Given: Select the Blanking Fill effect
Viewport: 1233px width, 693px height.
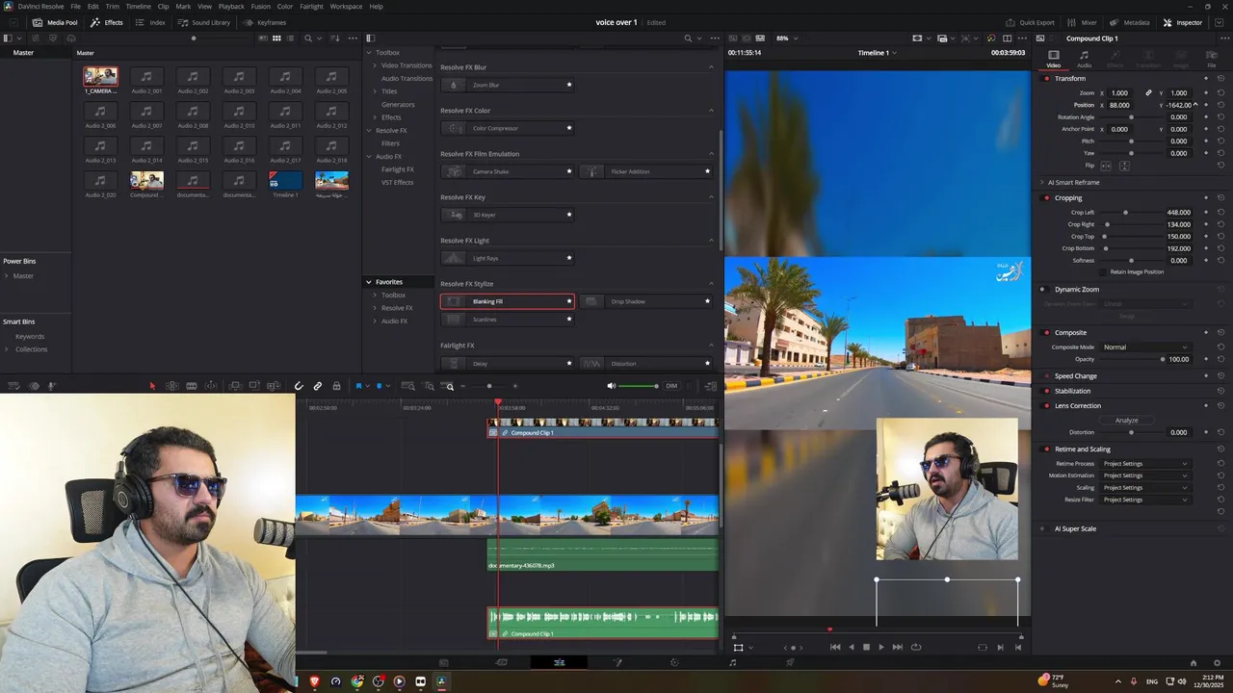Looking at the screenshot, I should 508,301.
